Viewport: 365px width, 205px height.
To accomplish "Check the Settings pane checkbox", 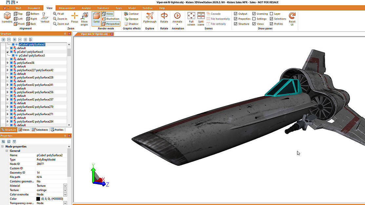I will [x=254, y=19].
